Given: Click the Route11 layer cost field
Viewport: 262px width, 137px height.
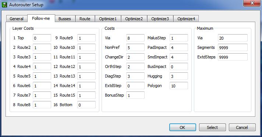Looking at the screenshot, I should point(86,57).
